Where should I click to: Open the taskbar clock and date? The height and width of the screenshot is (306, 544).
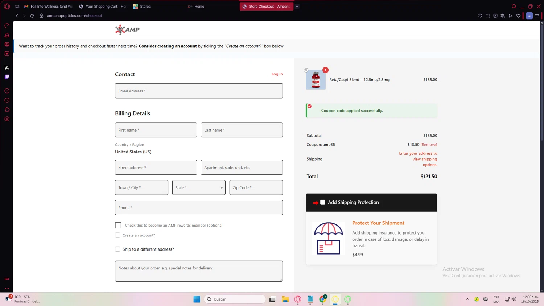(530, 299)
